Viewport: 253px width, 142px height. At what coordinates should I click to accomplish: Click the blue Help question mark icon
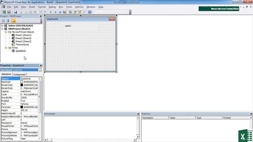90,12
